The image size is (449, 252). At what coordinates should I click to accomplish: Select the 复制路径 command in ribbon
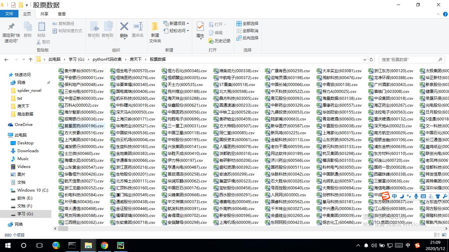[63, 24]
